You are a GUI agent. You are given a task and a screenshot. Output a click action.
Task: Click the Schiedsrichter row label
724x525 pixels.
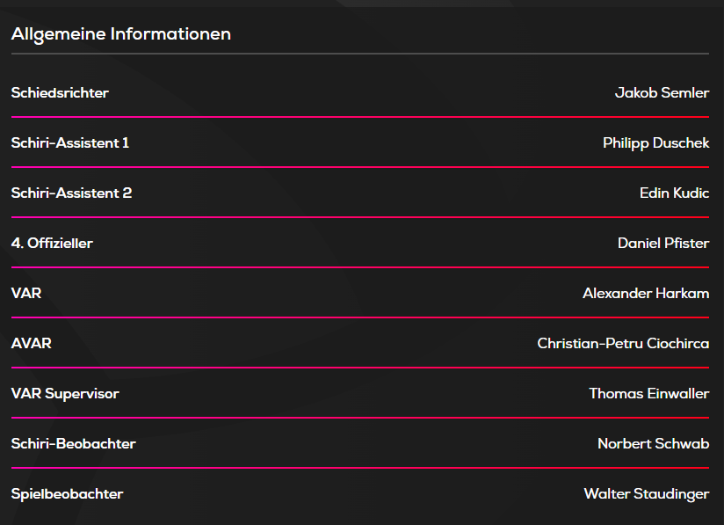point(60,92)
